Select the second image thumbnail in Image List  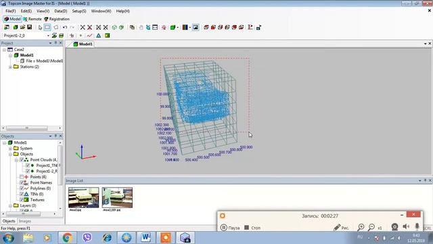[x=117, y=197]
